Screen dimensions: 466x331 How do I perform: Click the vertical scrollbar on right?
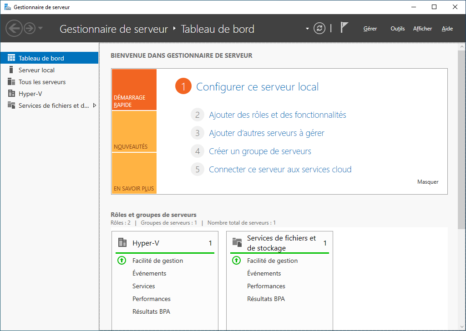[x=461, y=136]
